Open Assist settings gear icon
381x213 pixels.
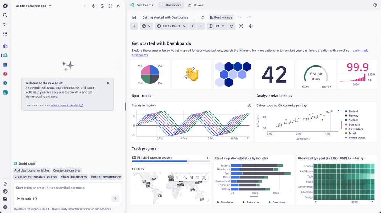93,6
